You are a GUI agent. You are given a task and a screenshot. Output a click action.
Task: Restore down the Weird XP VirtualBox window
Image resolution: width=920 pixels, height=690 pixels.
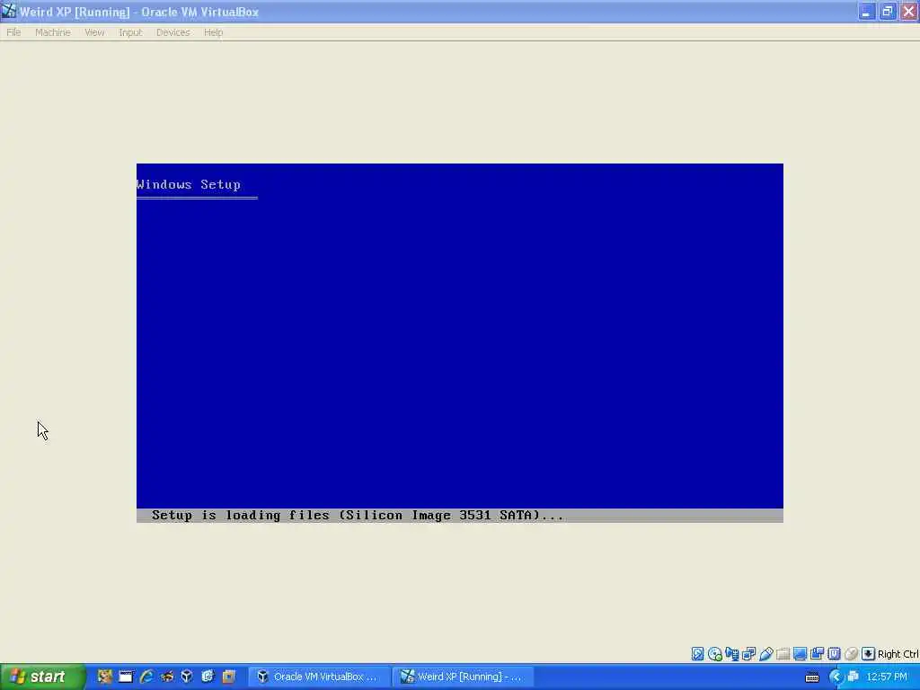tap(887, 12)
